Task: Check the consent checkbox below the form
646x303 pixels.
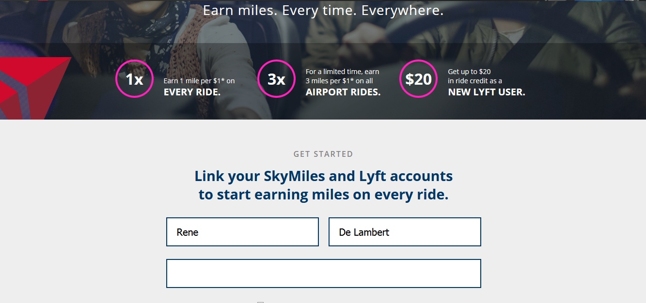Action: tap(260, 301)
